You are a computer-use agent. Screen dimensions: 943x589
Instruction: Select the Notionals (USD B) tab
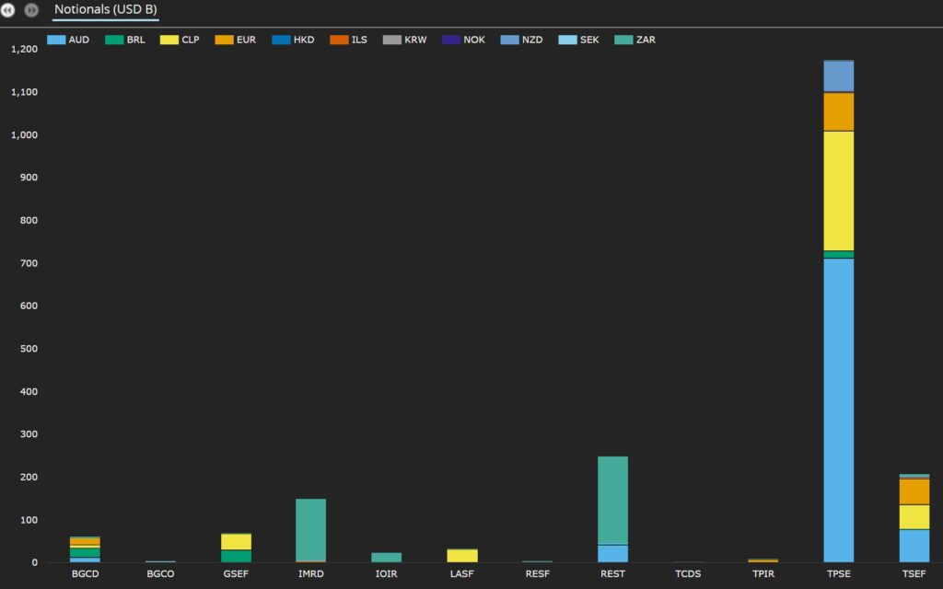tap(105, 9)
